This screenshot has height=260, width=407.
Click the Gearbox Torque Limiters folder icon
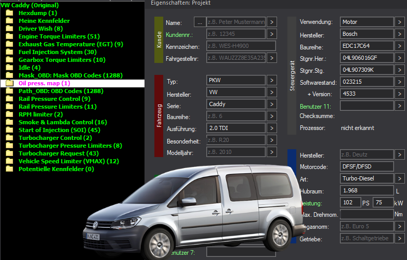tap(9, 60)
